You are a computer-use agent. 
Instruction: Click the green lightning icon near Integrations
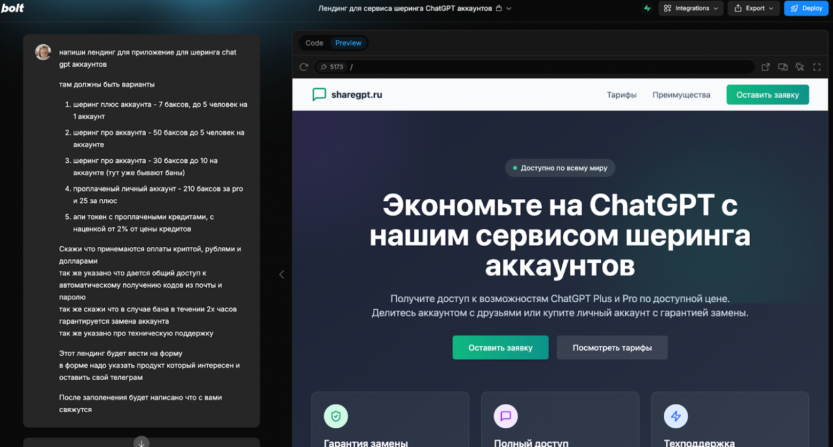click(x=647, y=8)
